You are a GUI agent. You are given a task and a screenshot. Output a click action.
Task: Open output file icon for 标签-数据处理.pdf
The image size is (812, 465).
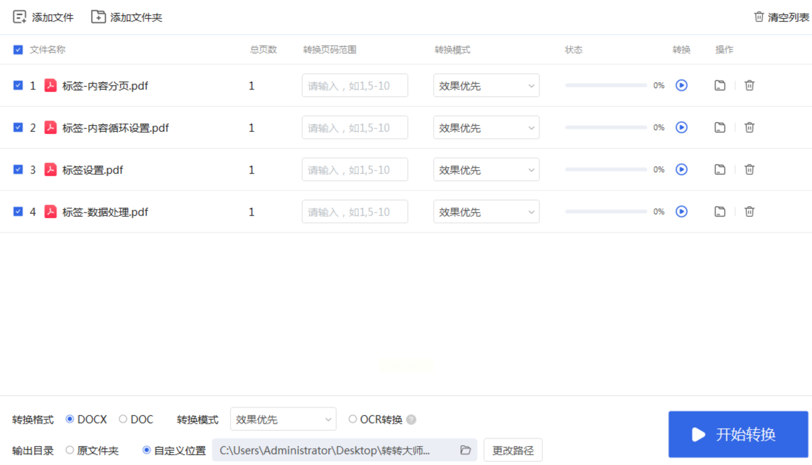(720, 211)
